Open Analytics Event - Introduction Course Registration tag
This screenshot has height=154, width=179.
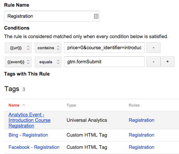click(x=30, y=120)
